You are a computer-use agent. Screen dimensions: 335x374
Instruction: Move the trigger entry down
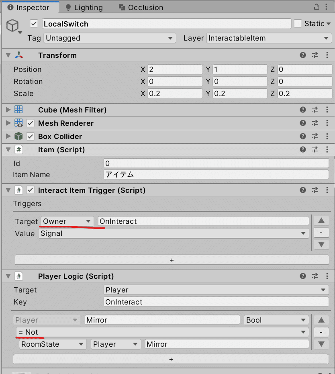(321, 245)
